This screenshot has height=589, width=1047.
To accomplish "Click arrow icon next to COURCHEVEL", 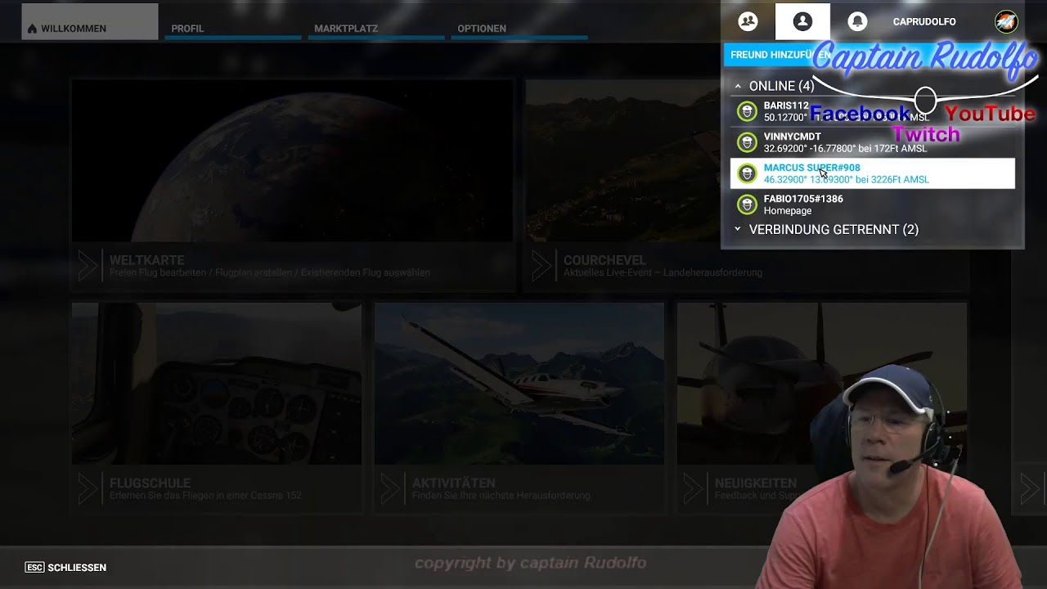I will [541, 266].
